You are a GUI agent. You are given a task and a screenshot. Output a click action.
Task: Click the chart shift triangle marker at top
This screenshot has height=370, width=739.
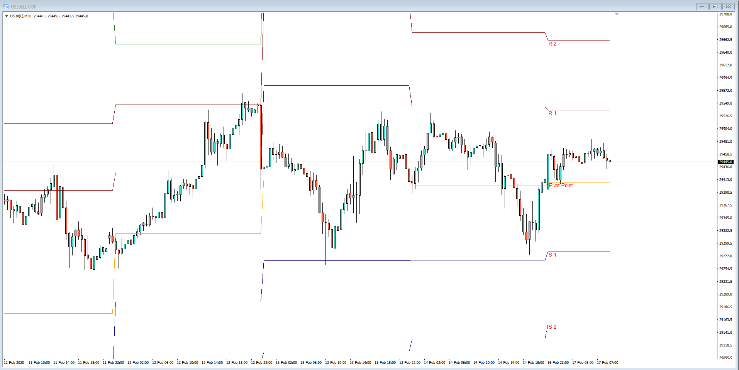click(x=617, y=14)
